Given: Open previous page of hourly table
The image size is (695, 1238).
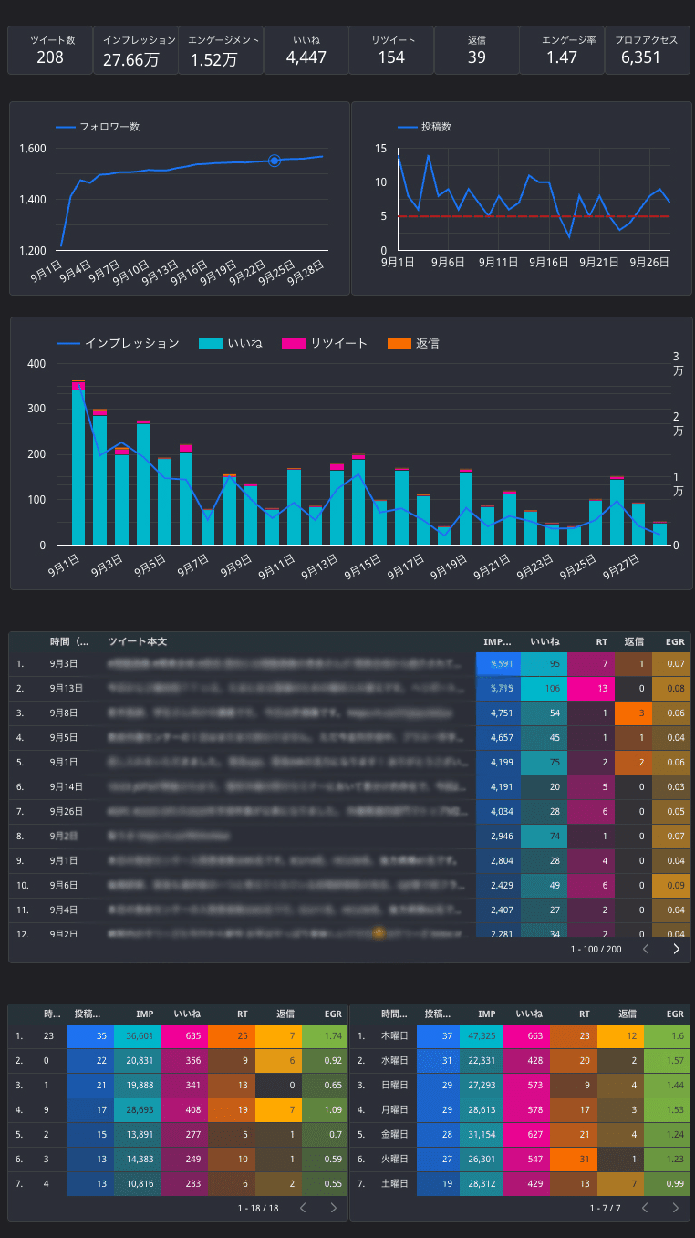Looking at the screenshot, I should click(x=303, y=1207).
